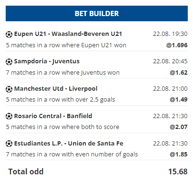Open the Rosario Central - Banfield match

53,116
